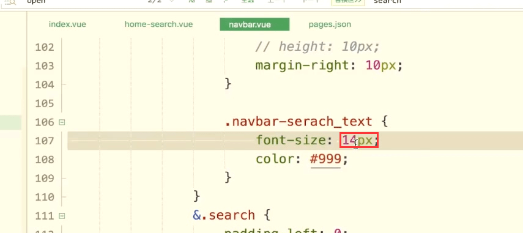Image resolution: width=523 pixels, height=233 pixels.
Task: Click the "color" property name
Action: click(275, 160)
